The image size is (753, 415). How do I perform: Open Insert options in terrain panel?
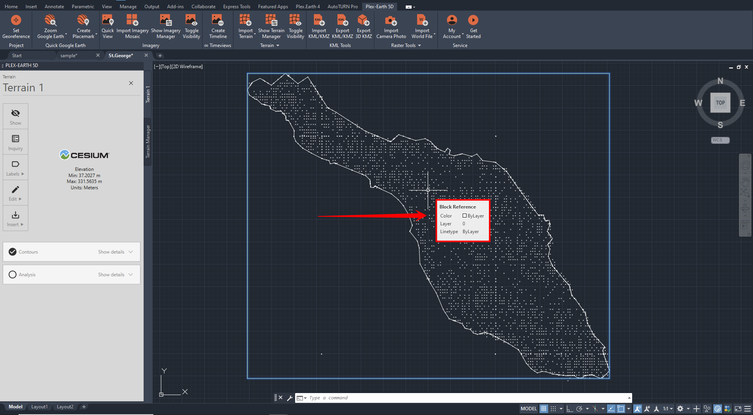pyautogui.click(x=15, y=219)
